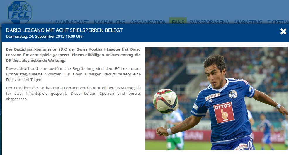The height and width of the screenshot is (155, 289).
Task: Close the news article popup
Action: point(283,32)
